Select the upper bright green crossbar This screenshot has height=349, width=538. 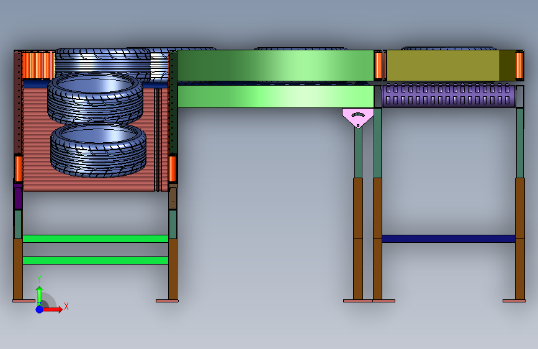tap(96, 238)
